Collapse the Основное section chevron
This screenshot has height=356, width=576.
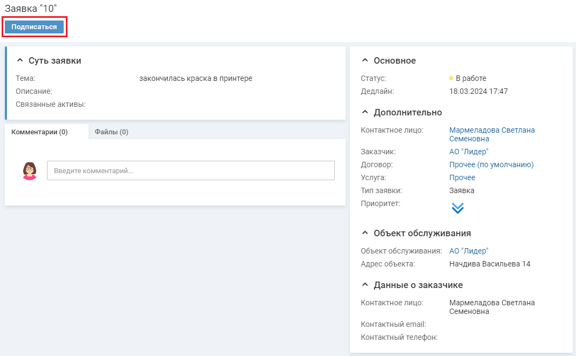point(365,61)
